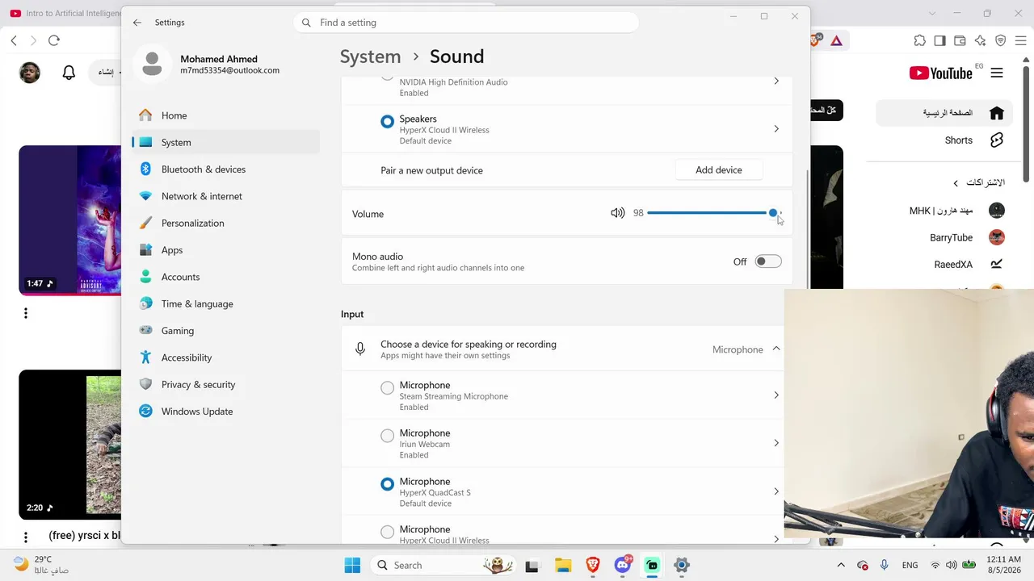Open the Brave wallet icon
Viewport: 1034px width, 581px height.
pyautogui.click(x=960, y=40)
